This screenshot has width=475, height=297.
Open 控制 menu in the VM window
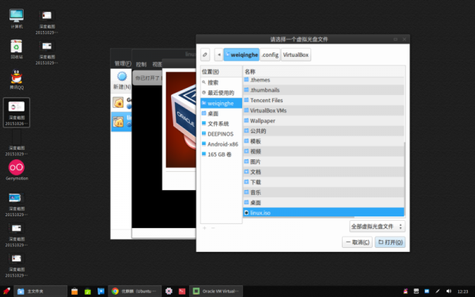[x=141, y=64]
